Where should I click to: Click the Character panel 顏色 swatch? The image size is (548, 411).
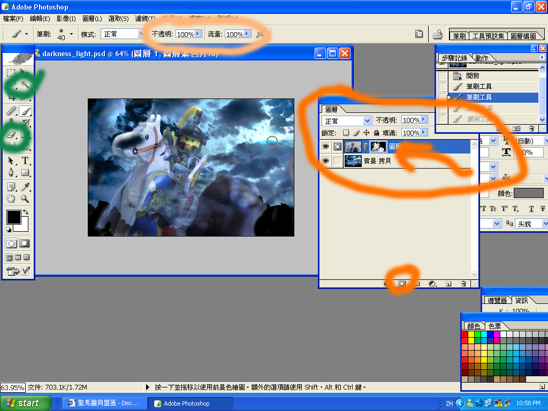click(528, 193)
